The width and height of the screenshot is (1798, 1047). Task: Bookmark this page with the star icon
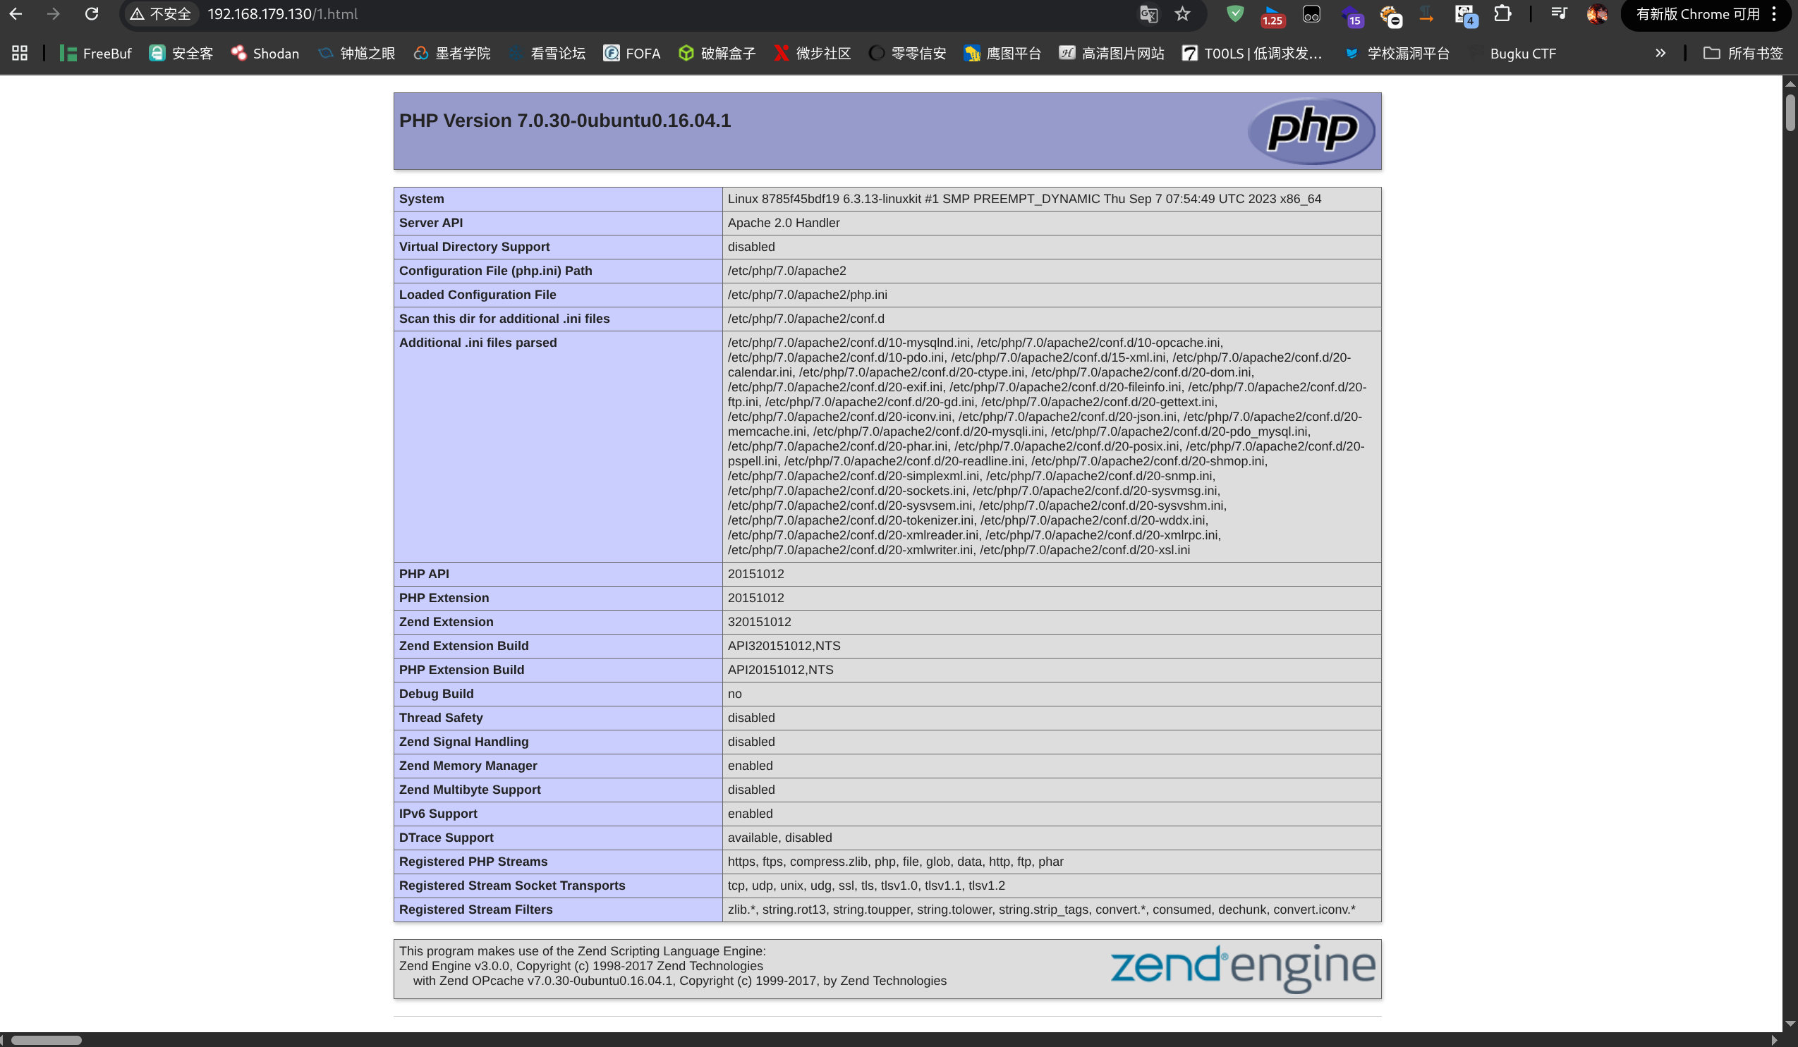pyautogui.click(x=1182, y=13)
